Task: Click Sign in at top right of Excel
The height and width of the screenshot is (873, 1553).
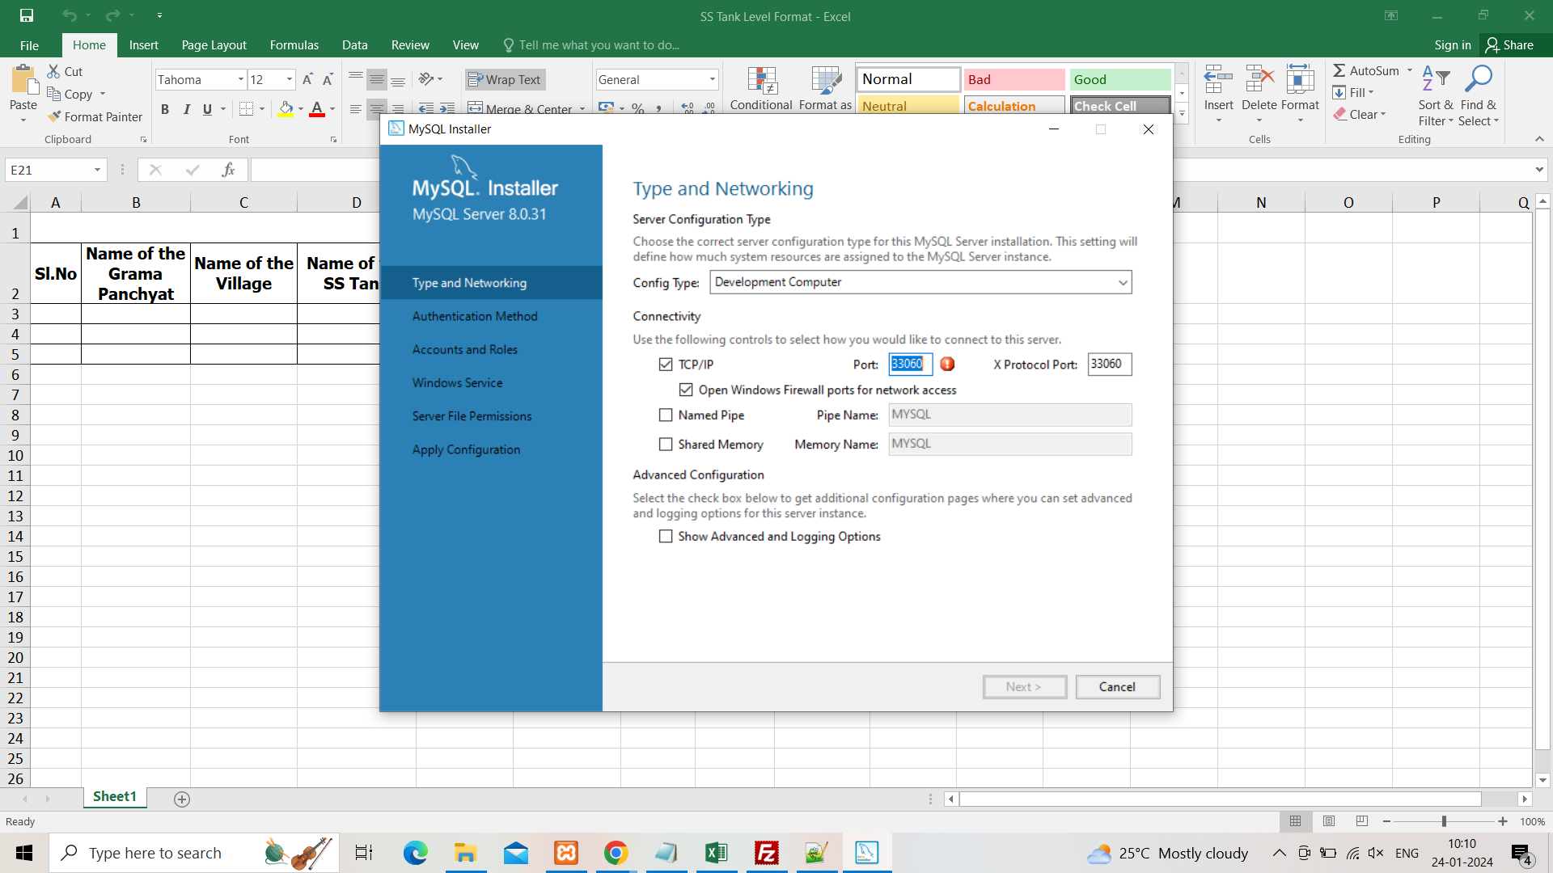Action: pyautogui.click(x=1453, y=45)
